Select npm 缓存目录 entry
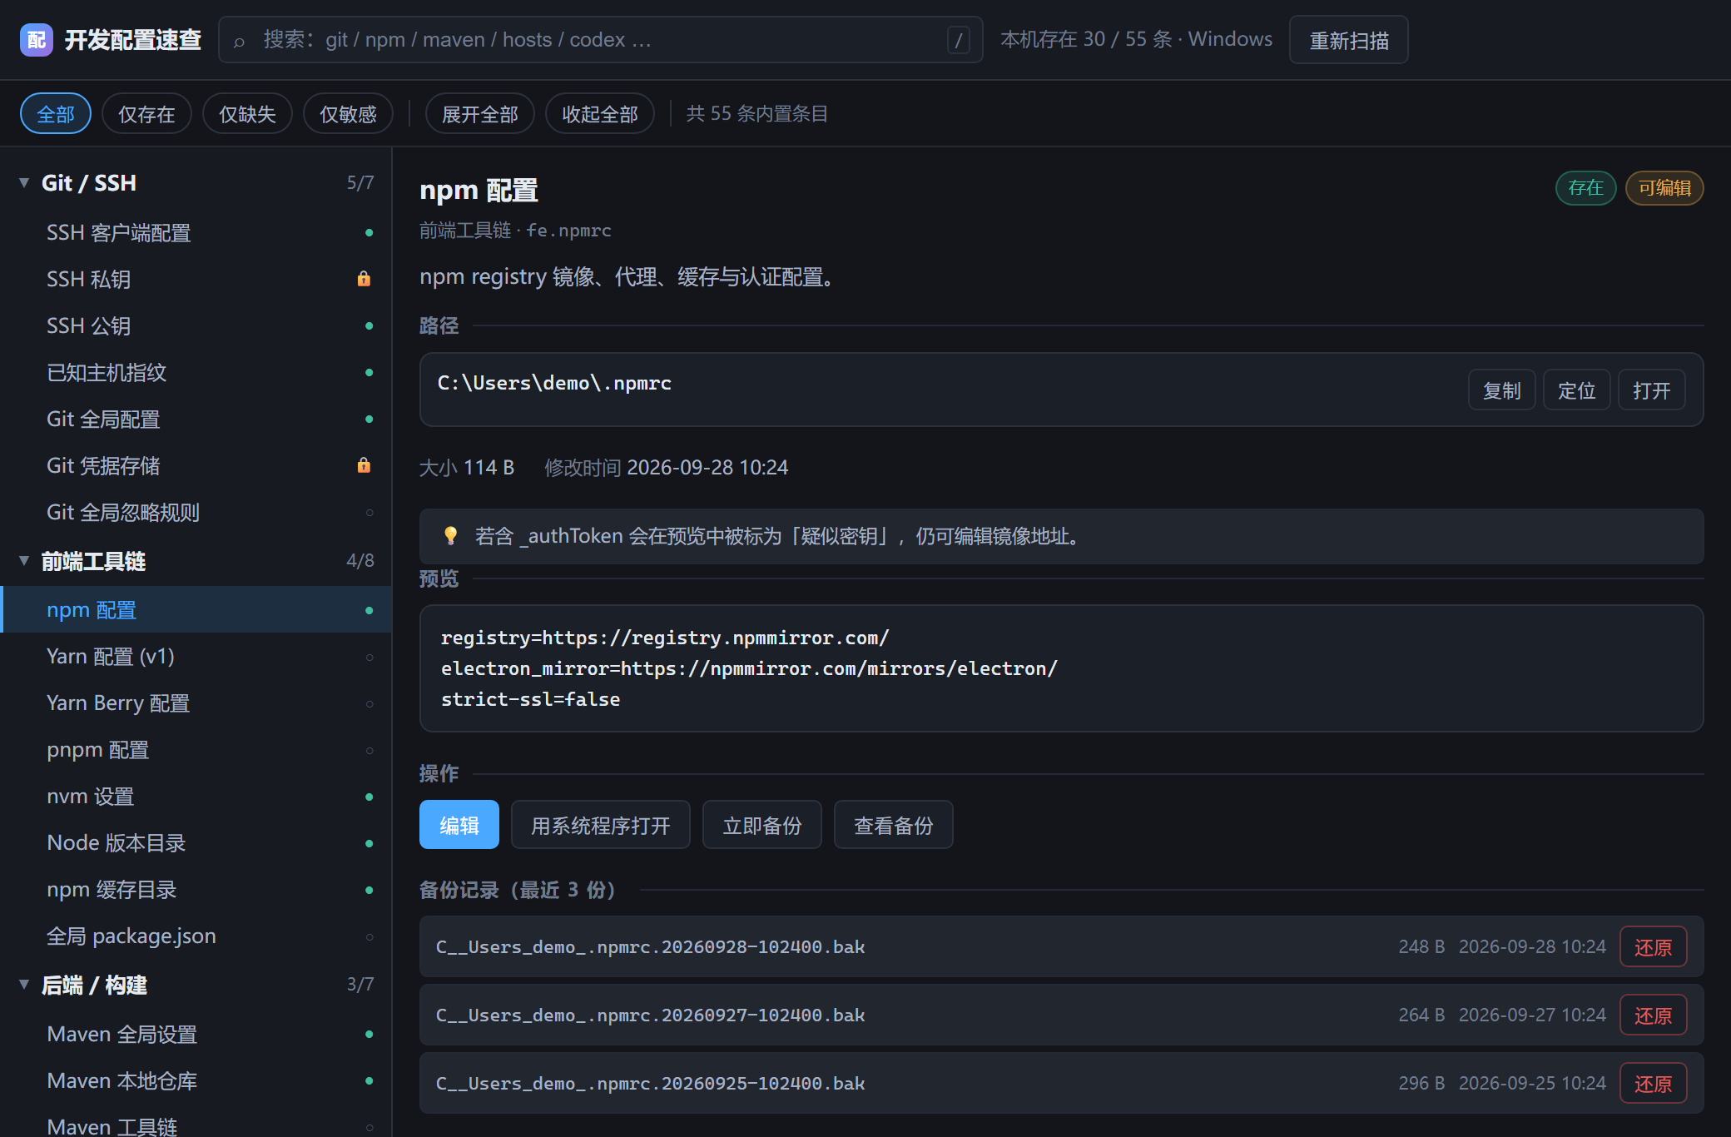 click(x=196, y=890)
